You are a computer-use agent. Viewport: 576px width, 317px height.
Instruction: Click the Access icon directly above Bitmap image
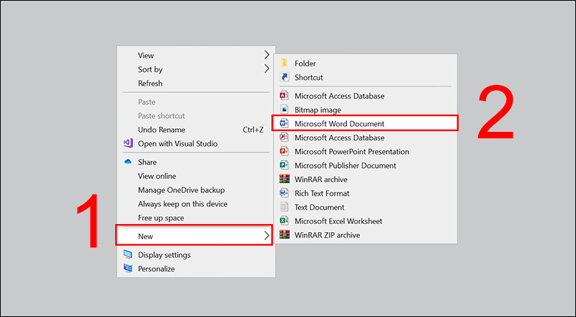pos(284,96)
